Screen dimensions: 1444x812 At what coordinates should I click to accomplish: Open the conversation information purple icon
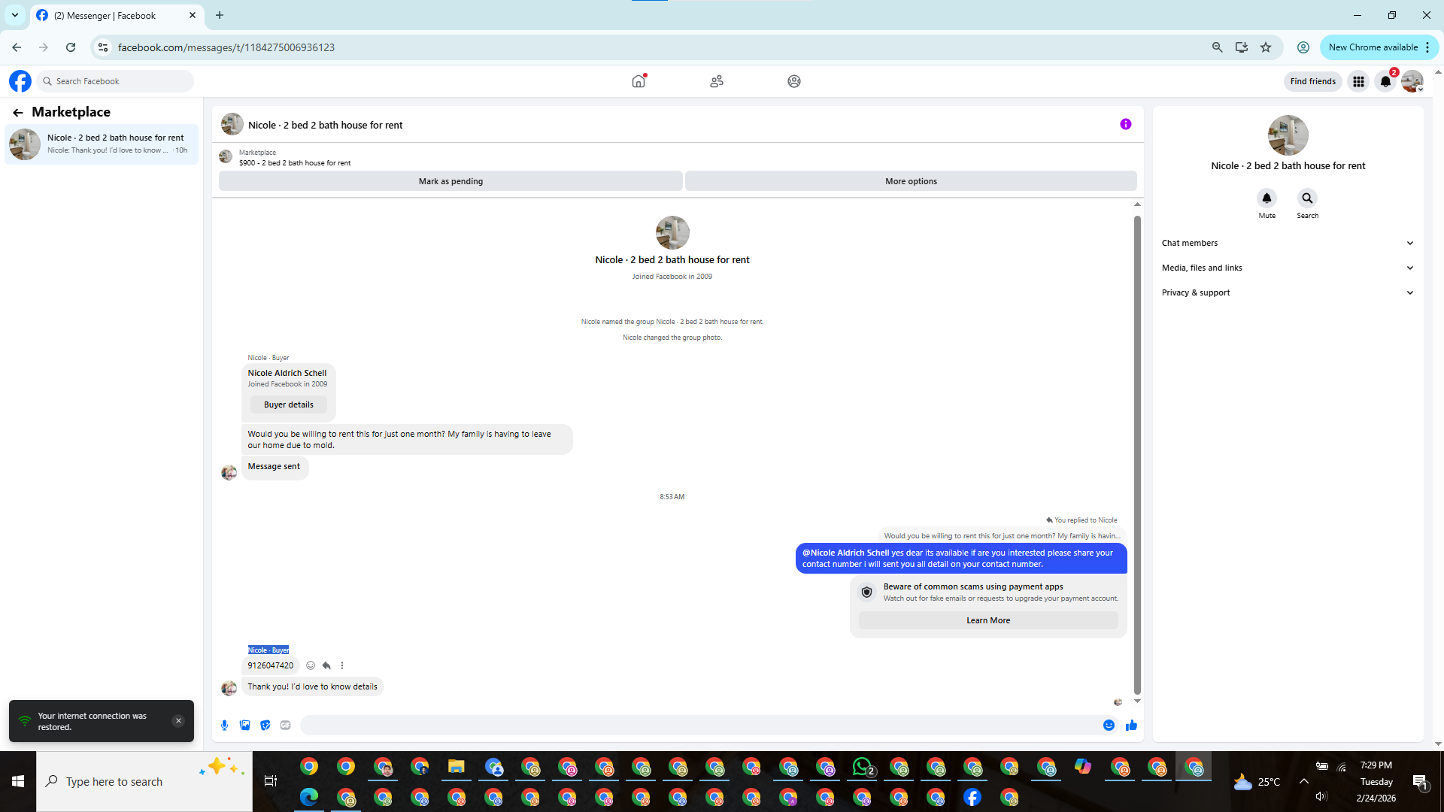1125,124
